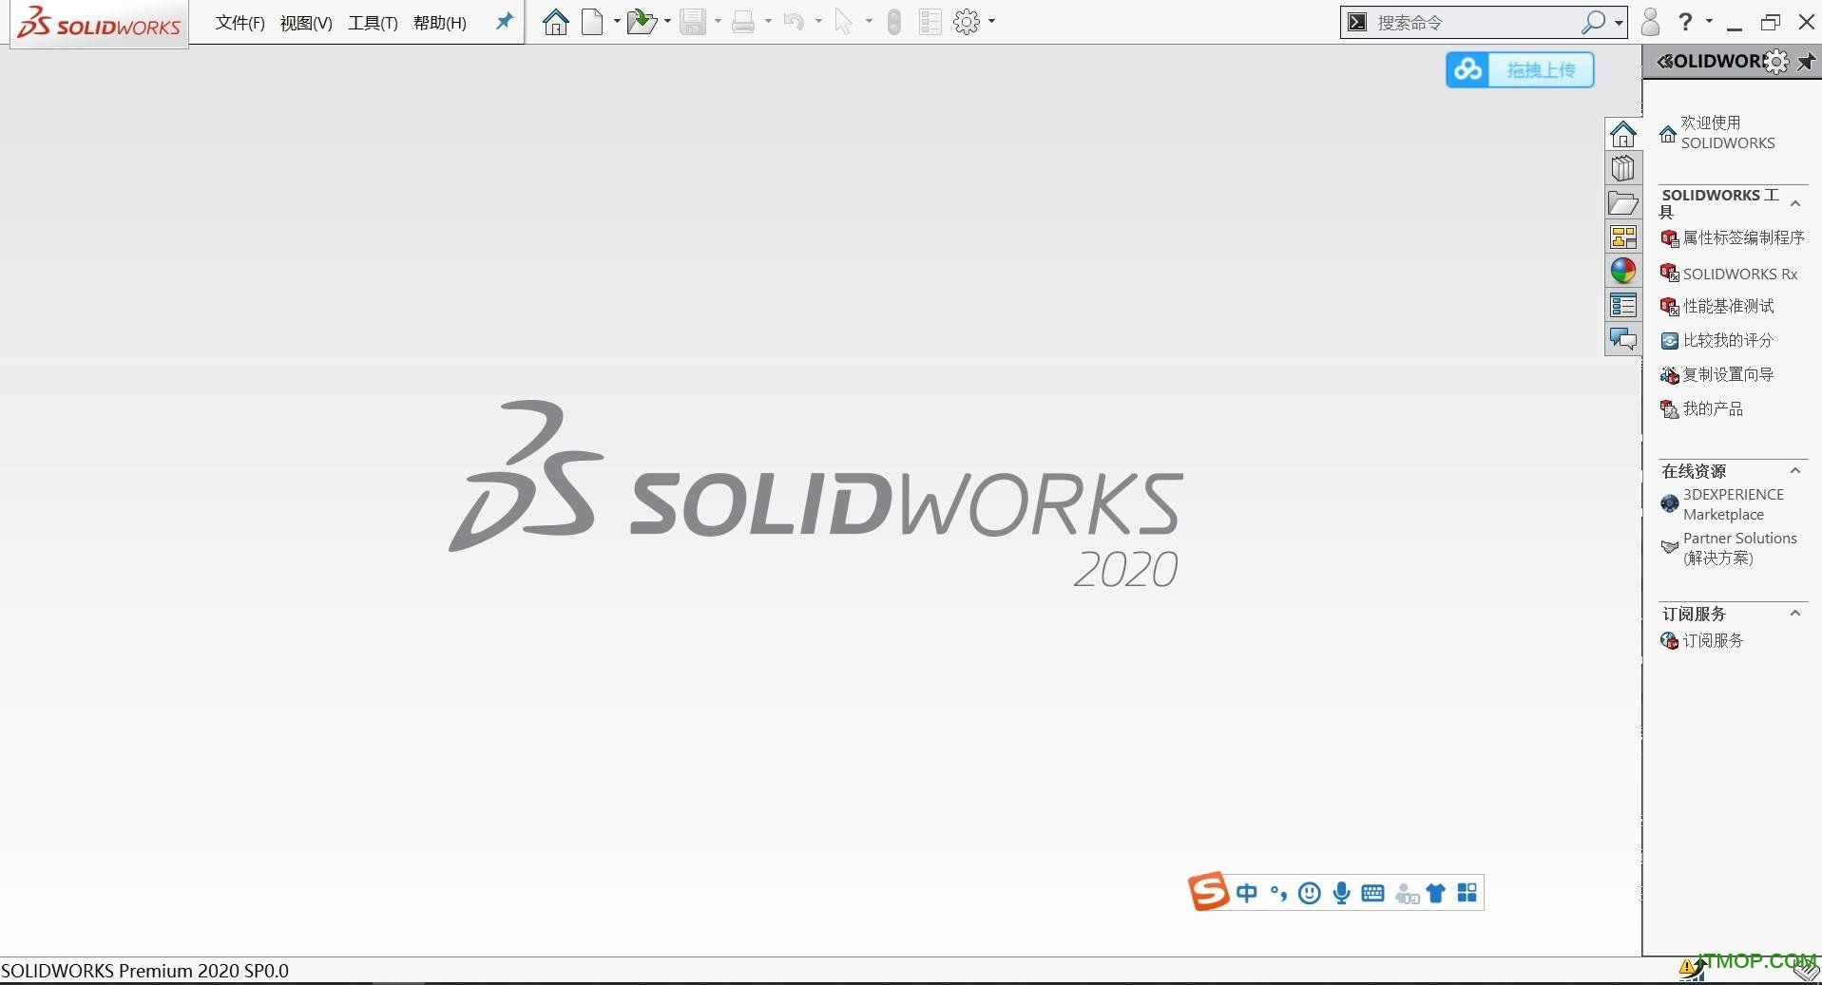Open the 文件(F) menu
This screenshot has height=985, width=1822.
(240, 23)
